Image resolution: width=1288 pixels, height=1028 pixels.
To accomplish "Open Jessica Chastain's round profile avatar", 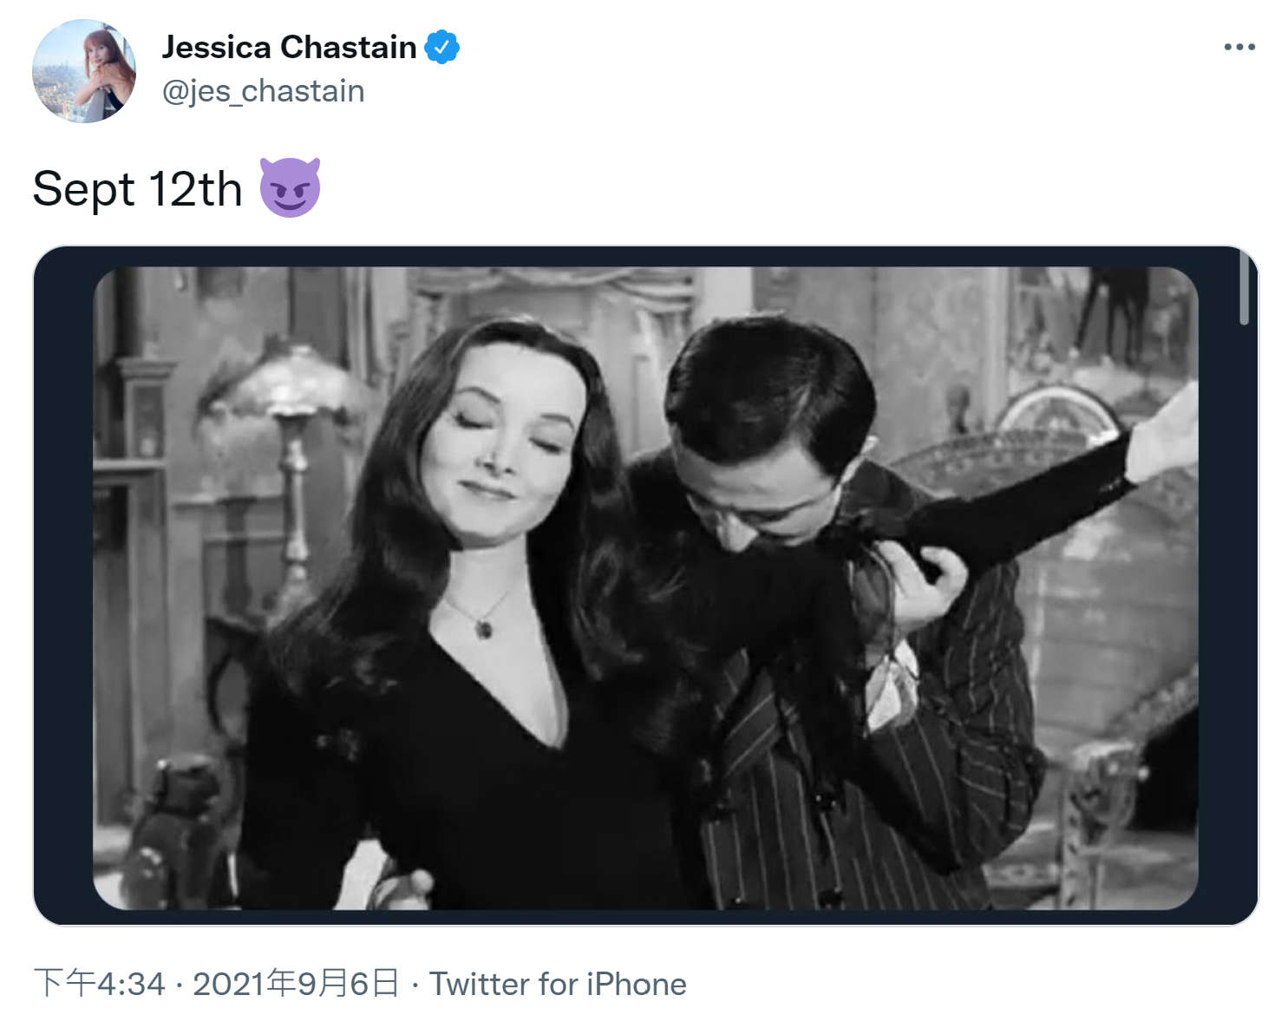I will click(84, 71).
